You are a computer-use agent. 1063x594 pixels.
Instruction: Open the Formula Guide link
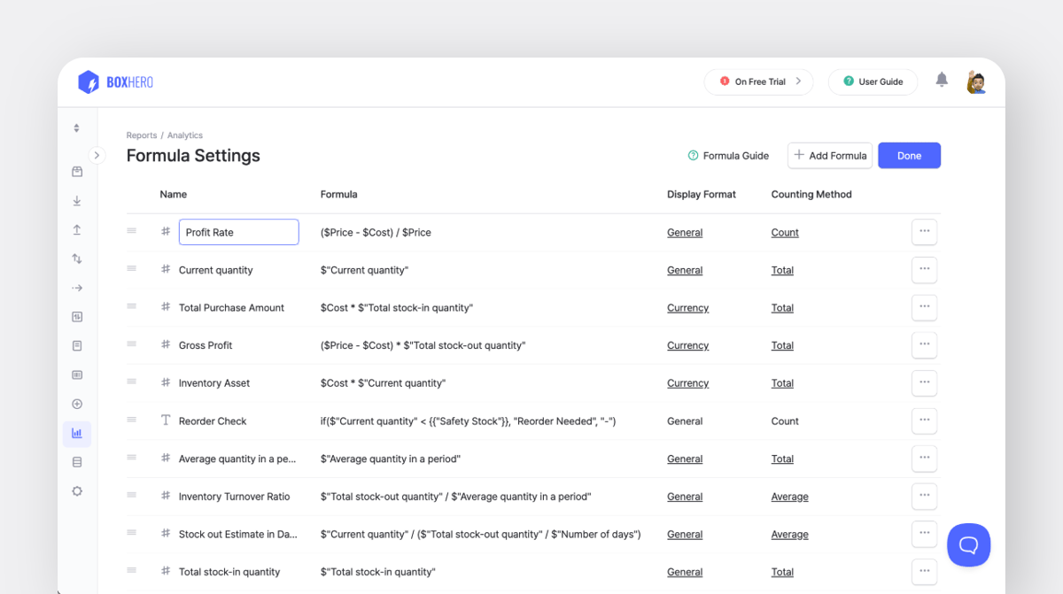728,156
